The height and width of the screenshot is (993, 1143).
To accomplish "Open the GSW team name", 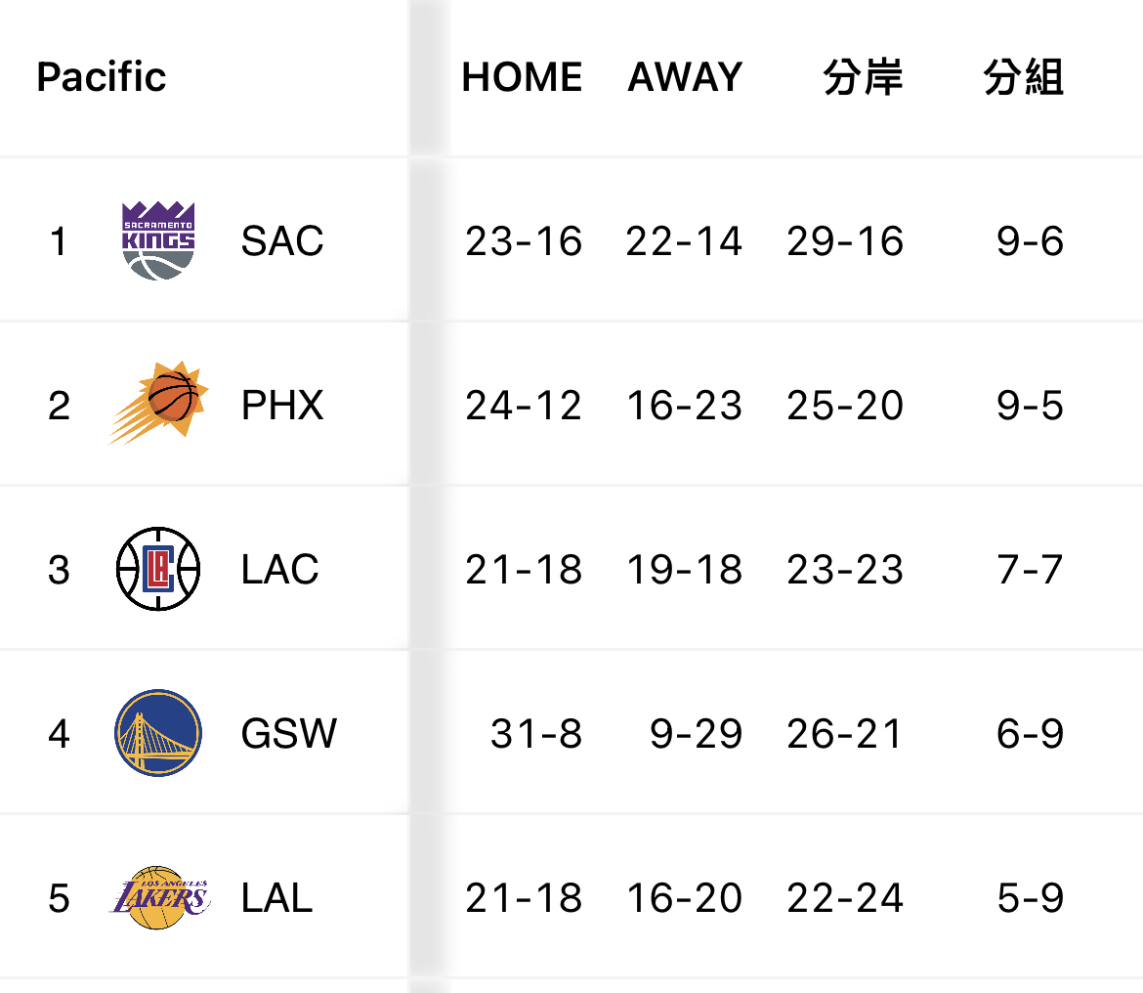I will pos(288,733).
